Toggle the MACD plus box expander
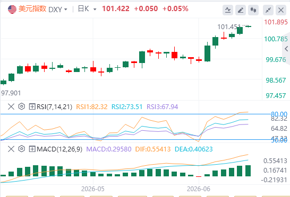The height and width of the screenshot is (197, 290). [x=32, y=149]
